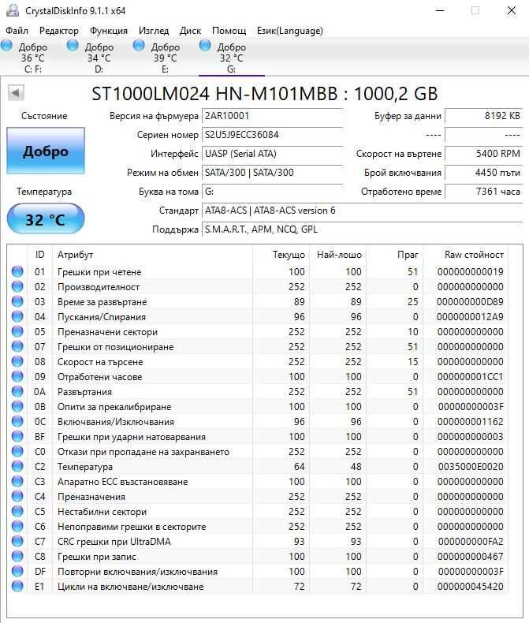The image size is (529, 623).
Task: Click the standard field ATA8-ACS
Action: pos(362,211)
